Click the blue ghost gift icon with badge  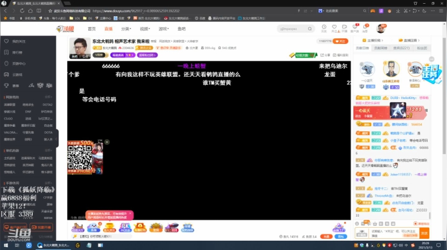point(94,227)
